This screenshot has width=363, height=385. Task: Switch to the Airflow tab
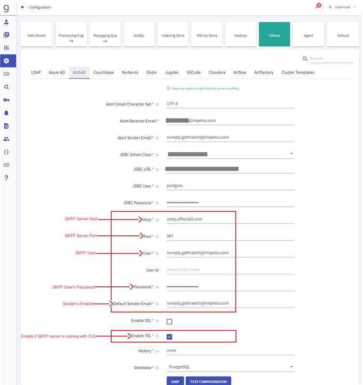[x=240, y=73]
